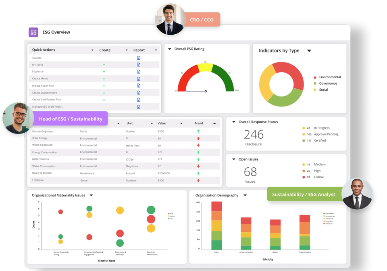Click the red trend arrow for Solar Energy
Image resolution: width=387 pixels, height=271 pixels.
[x=198, y=138]
